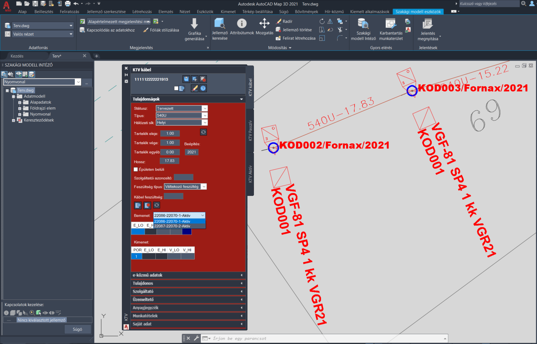Click Grafika generálása icon

[x=194, y=23]
